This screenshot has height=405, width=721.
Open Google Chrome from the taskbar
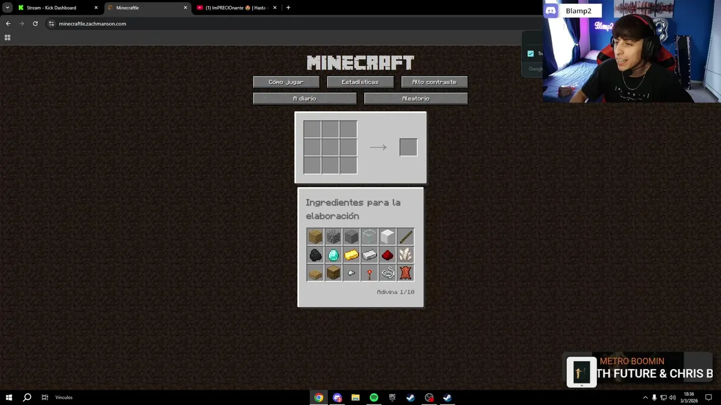[319, 398]
